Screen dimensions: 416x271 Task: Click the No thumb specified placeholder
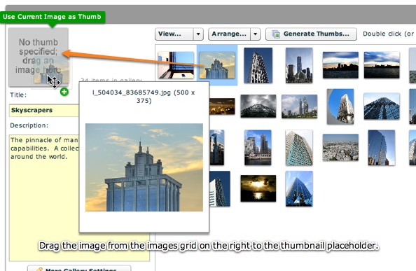point(39,57)
